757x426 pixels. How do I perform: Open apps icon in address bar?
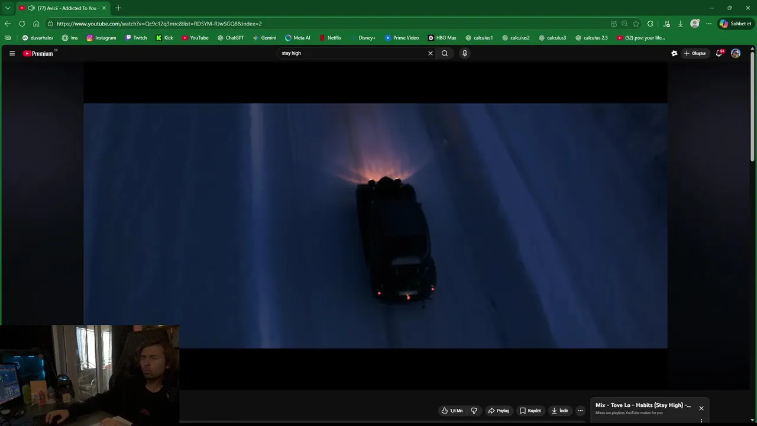tap(614, 24)
